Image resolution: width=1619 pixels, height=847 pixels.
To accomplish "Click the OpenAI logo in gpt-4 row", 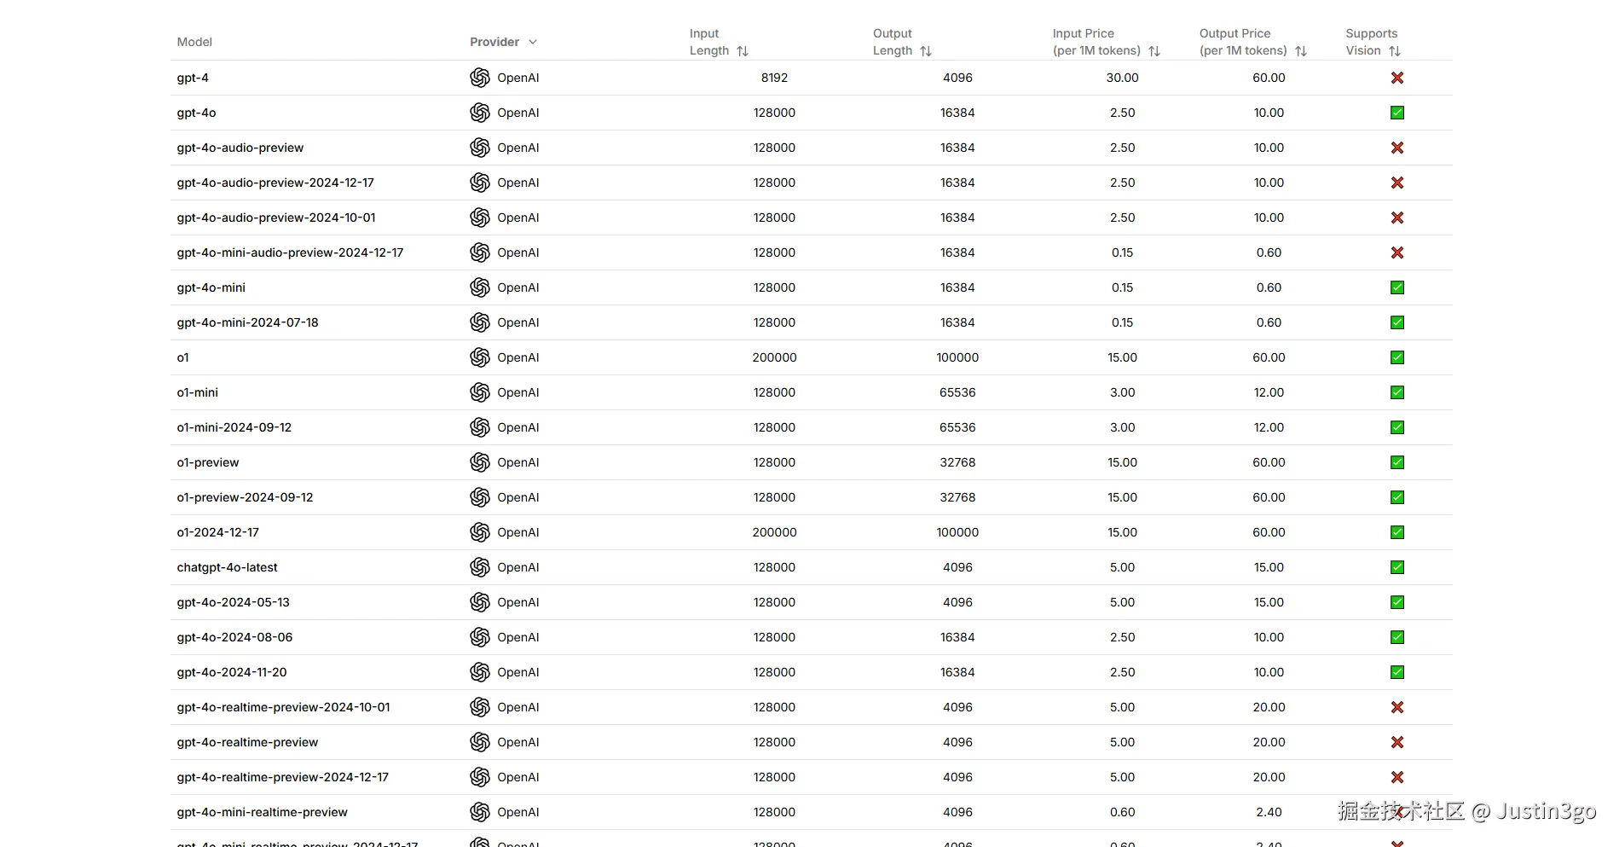I will pyautogui.click(x=480, y=78).
